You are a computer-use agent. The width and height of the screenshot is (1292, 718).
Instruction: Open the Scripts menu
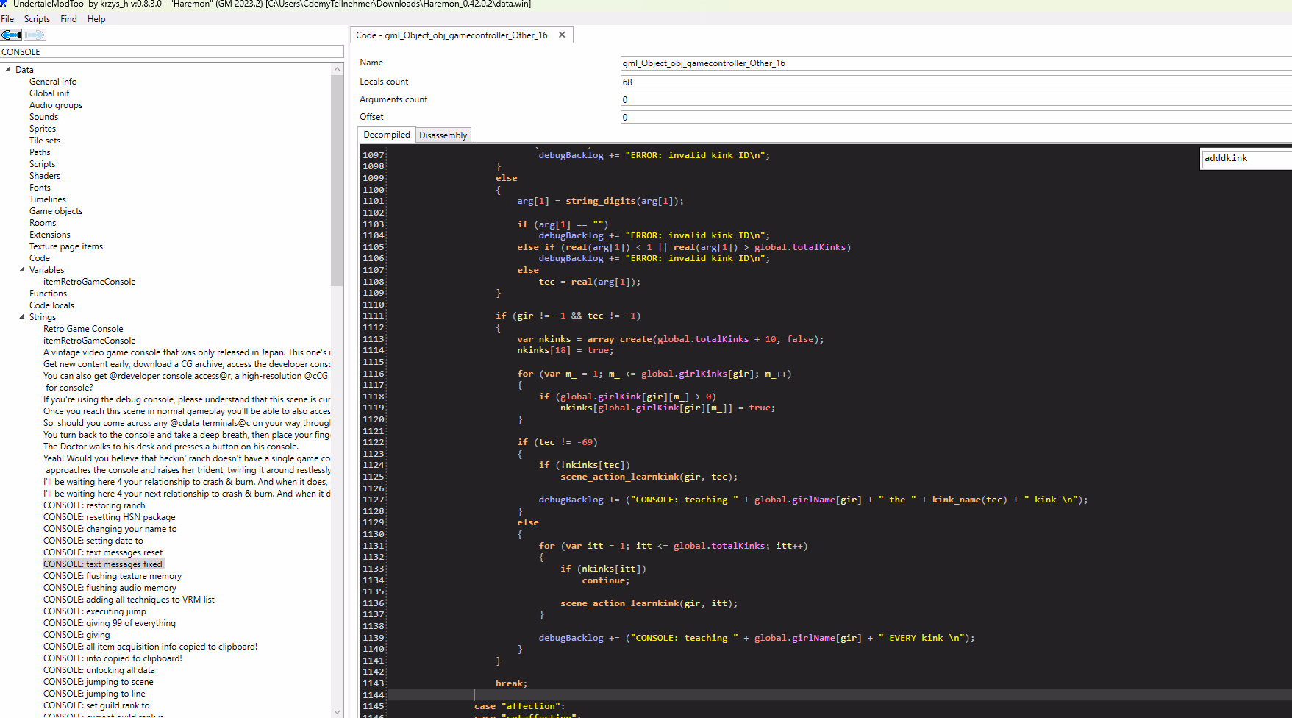(37, 19)
